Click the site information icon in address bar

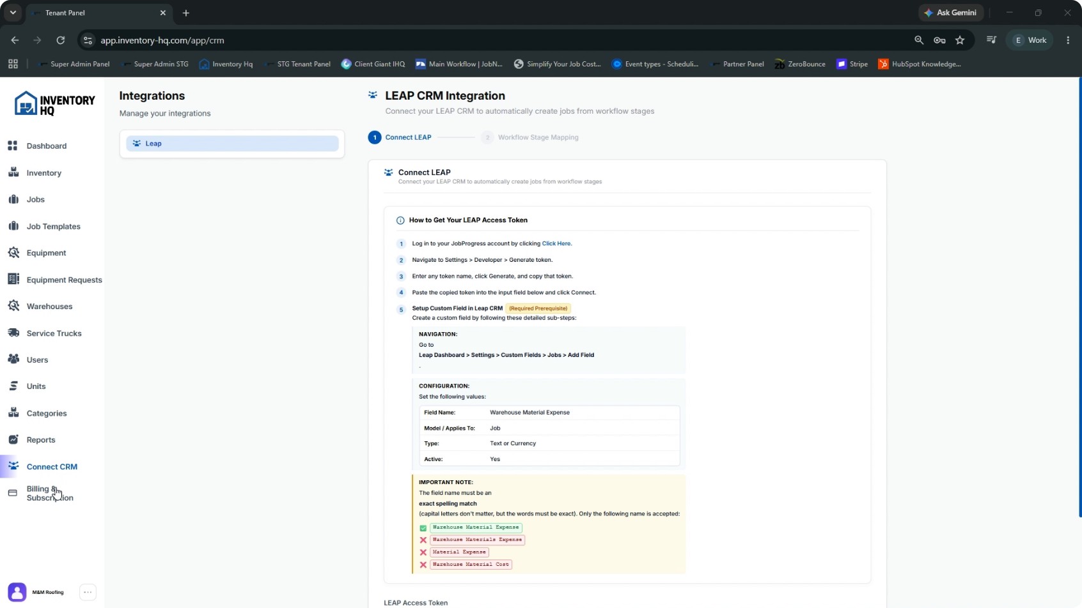tap(88, 40)
